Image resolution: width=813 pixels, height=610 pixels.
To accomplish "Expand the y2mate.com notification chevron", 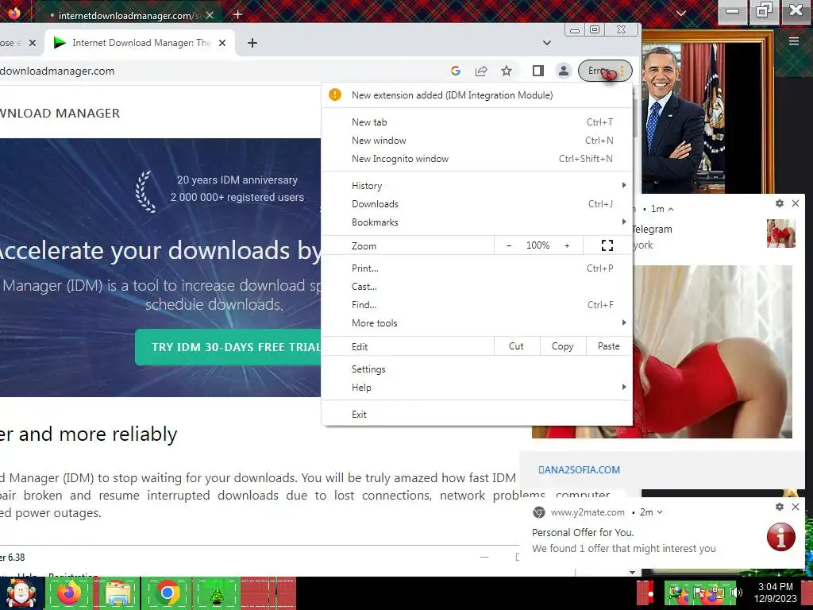I will click(x=660, y=512).
